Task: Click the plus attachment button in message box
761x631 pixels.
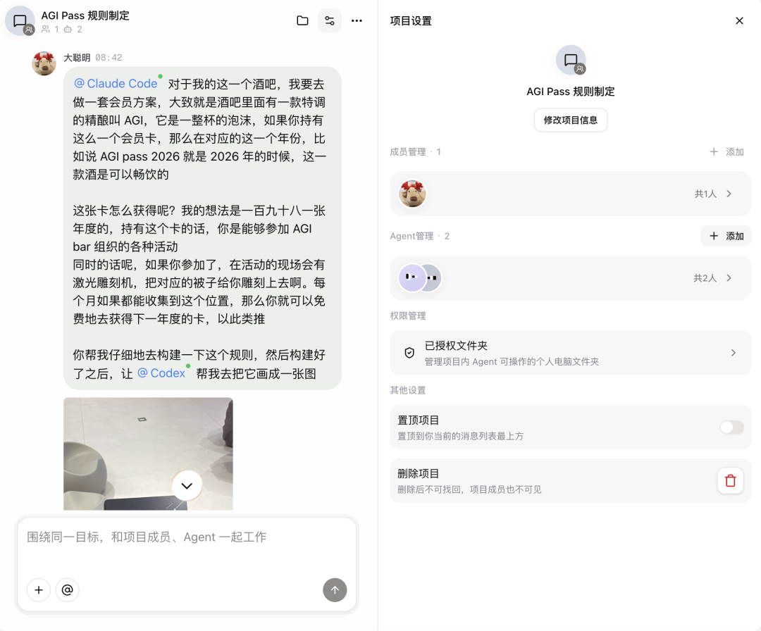Action: pos(39,589)
